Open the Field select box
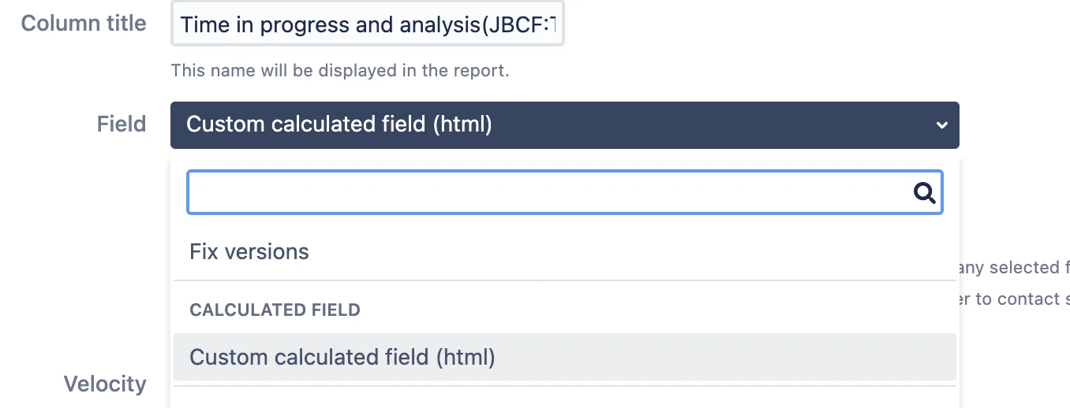Image resolution: width=1070 pixels, height=408 pixels. [x=565, y=125]
